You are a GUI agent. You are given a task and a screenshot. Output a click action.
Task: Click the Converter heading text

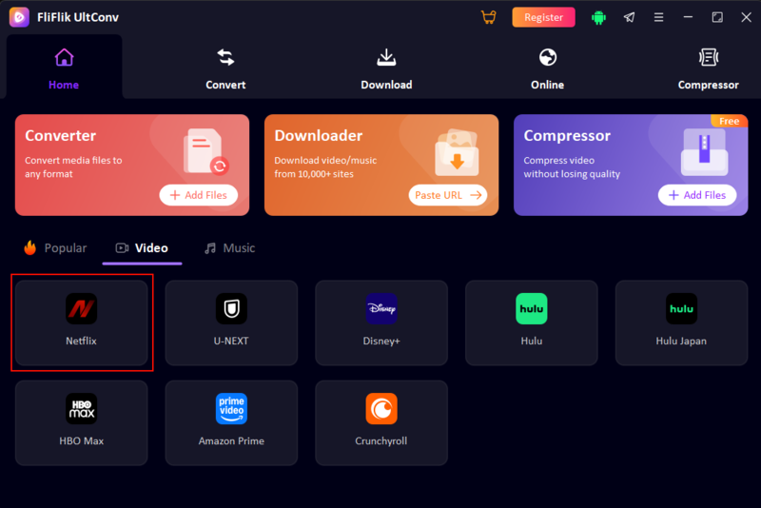61,135
